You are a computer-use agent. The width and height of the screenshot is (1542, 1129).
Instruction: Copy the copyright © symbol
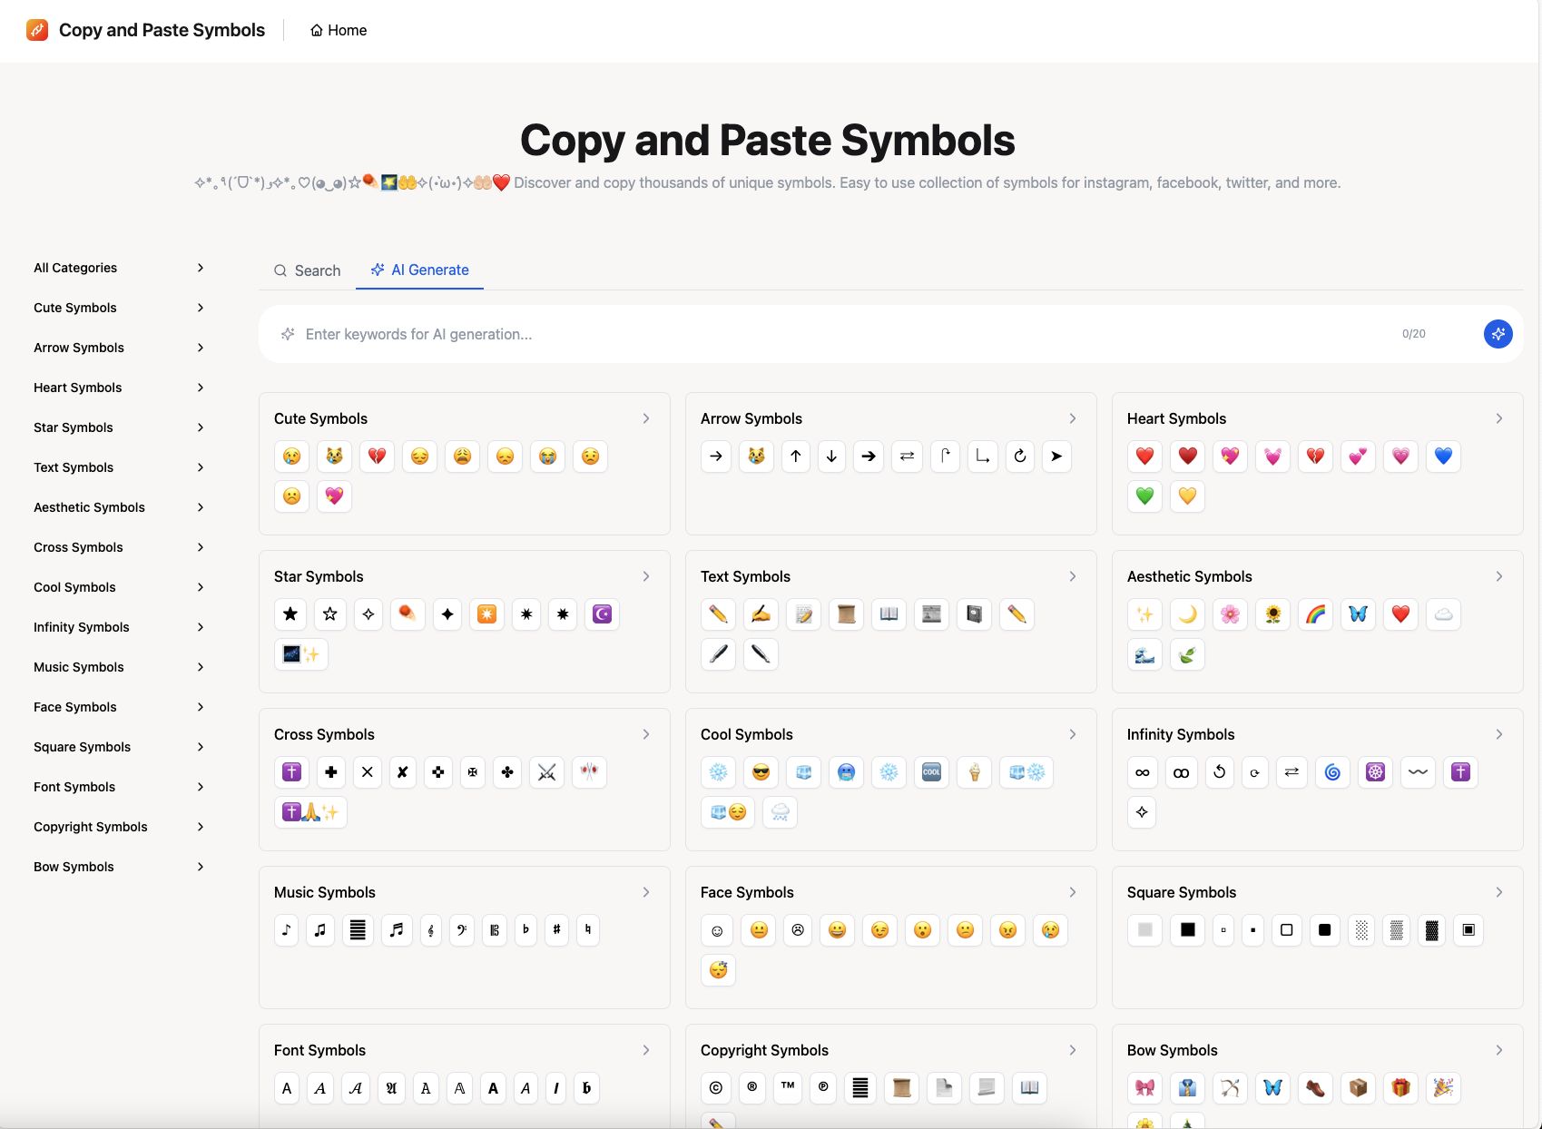point(716,1087)
